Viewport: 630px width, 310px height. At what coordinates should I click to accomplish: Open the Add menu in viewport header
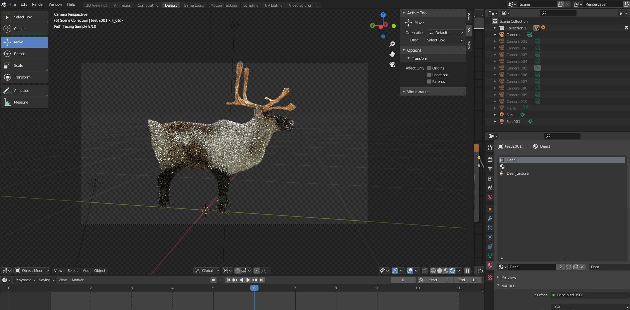(86, 271)
